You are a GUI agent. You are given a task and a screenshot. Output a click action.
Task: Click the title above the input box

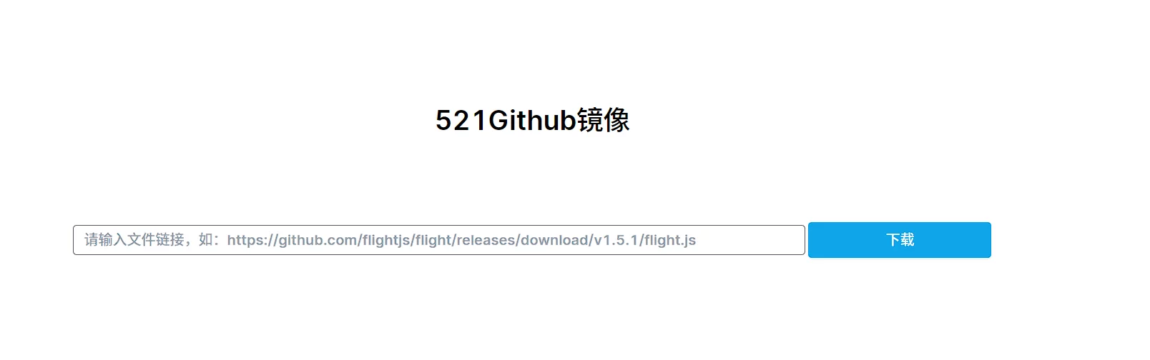pyautogui.click(x=532, y=120)
